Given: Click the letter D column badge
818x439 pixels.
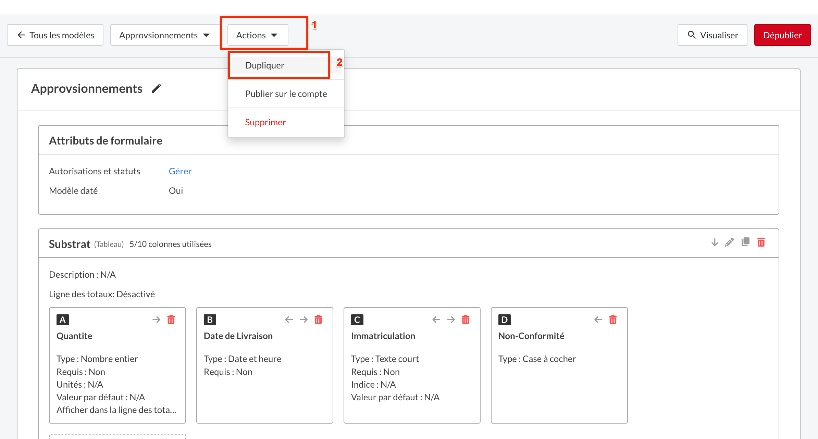Looking at the screenshot, I should pos(505,320).
